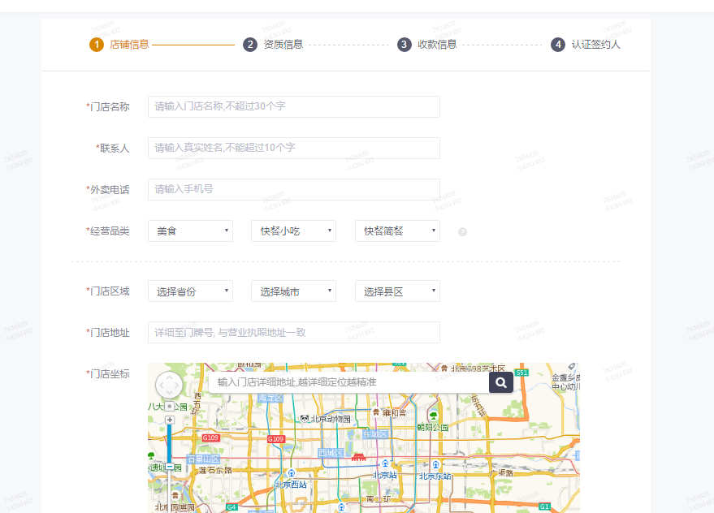Image resolution: width=714 pixels, height=513 pixels.
Task: Go to step 3 收款信息
Action: [427, 45]
